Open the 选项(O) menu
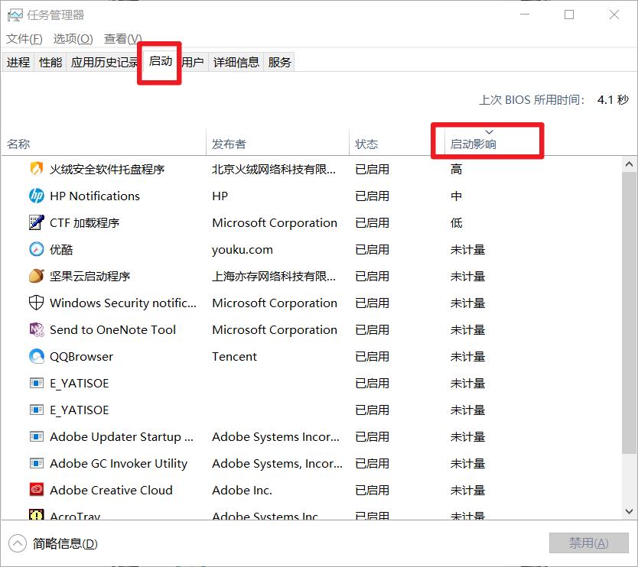638x567 pixels. click(x=72, y=38)
